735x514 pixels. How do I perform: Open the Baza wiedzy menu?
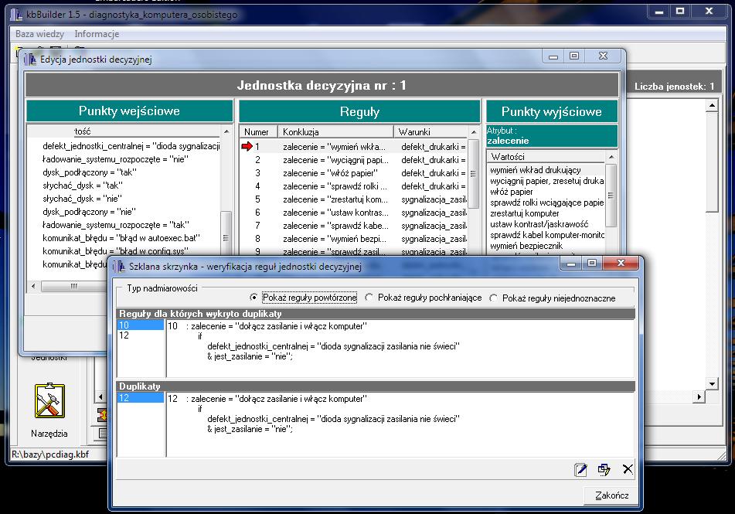point(39,34)
